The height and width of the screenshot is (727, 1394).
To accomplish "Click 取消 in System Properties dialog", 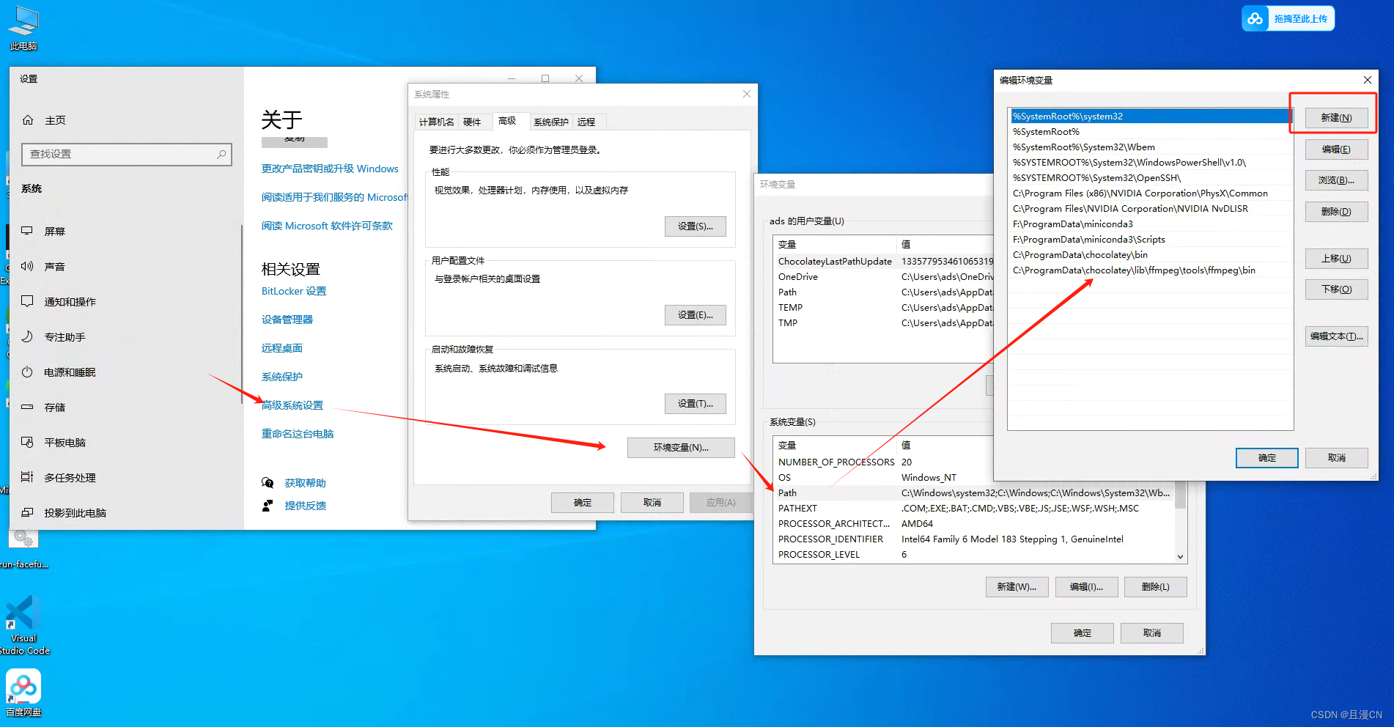I will pyautogui.click(x=652, y=503).
